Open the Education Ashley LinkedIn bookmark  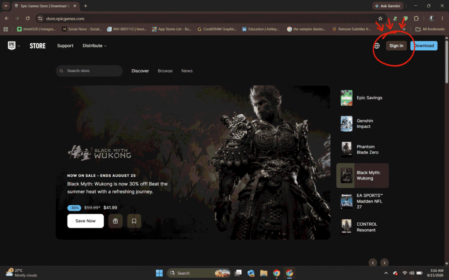(x=260, y=29)
